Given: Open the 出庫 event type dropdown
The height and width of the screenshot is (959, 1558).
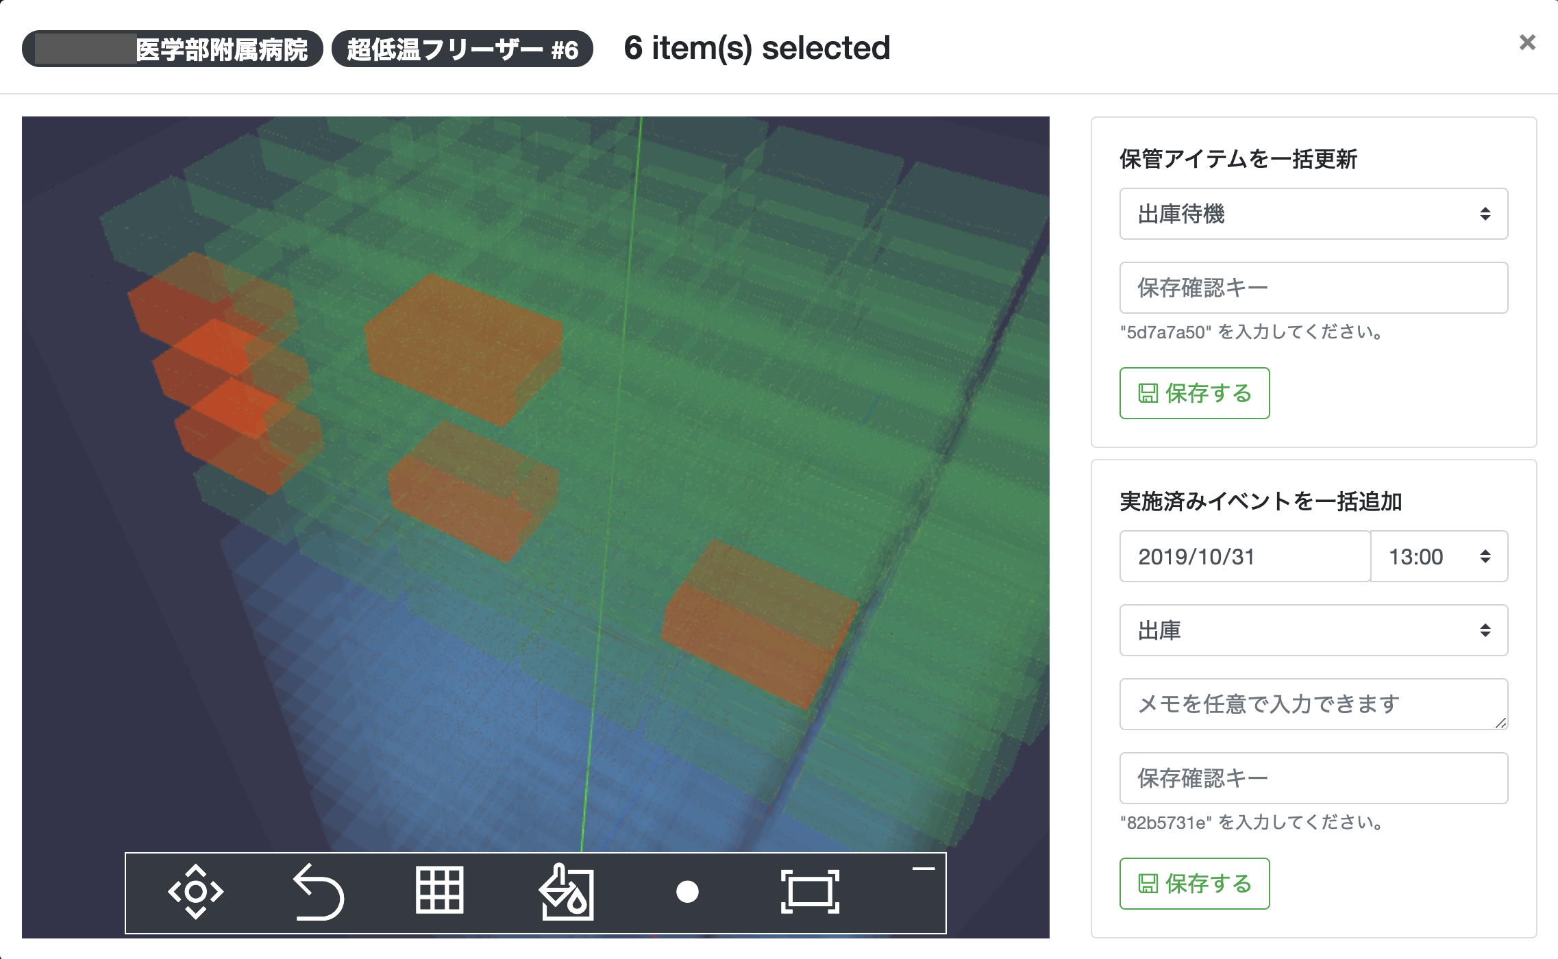Looking at the screenshot, I should 1313,630.
